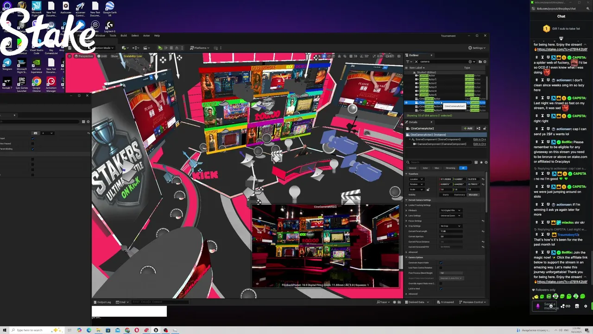
Task: Click the Current Aperture value field
Action: tap(451, 237)
